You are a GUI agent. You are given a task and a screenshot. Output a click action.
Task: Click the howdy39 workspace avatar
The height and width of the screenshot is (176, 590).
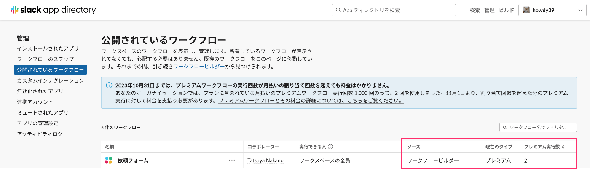pyautogui.click(x=526, y=10)
